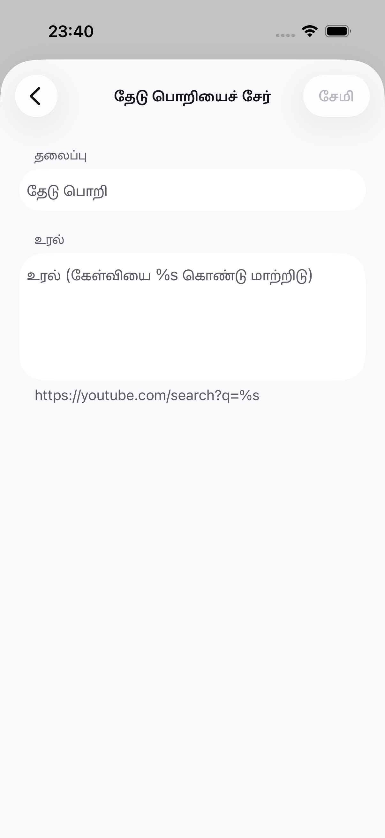Image resolution: width=385 pixels, height=838 pixels.
Task: Tap the battery indicator icon
Action: click(x=338, y=32)
